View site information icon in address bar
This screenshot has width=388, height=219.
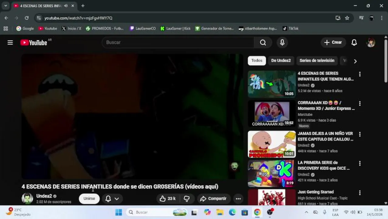(39, 18)
